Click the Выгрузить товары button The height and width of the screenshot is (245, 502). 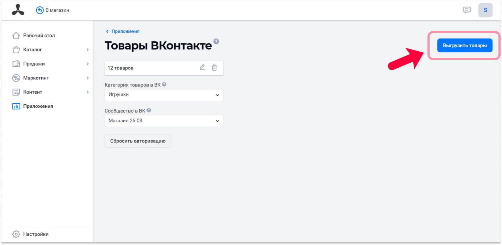465,46
